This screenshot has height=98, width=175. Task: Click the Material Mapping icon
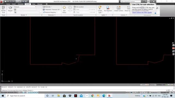point(44,12)
